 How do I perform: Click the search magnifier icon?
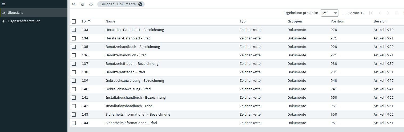click(x=74, y=4)
